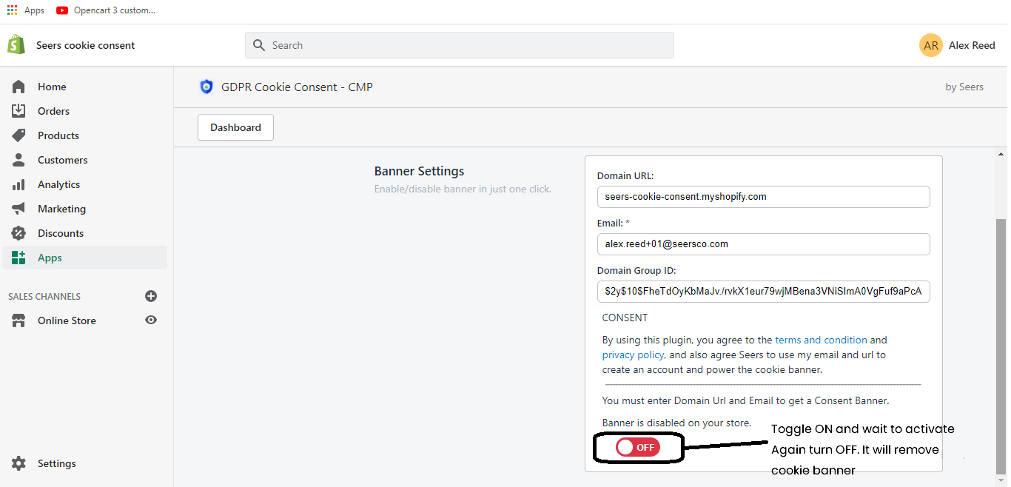Click the Shopify bag logo
This screenshot has width=1011, height=487.
[x=16, y=44]
